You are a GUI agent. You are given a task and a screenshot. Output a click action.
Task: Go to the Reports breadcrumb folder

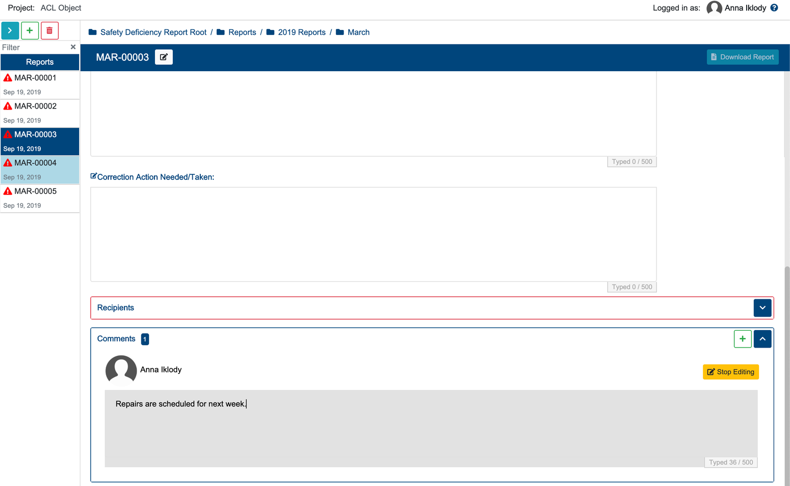click(237, 32)
